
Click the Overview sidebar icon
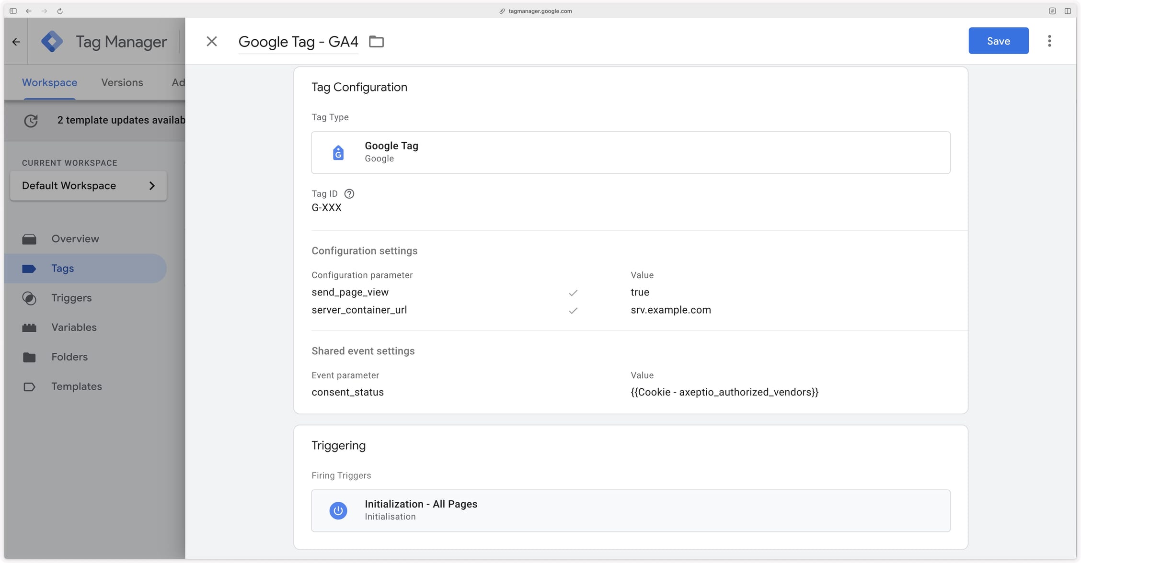tap(29, 239)
